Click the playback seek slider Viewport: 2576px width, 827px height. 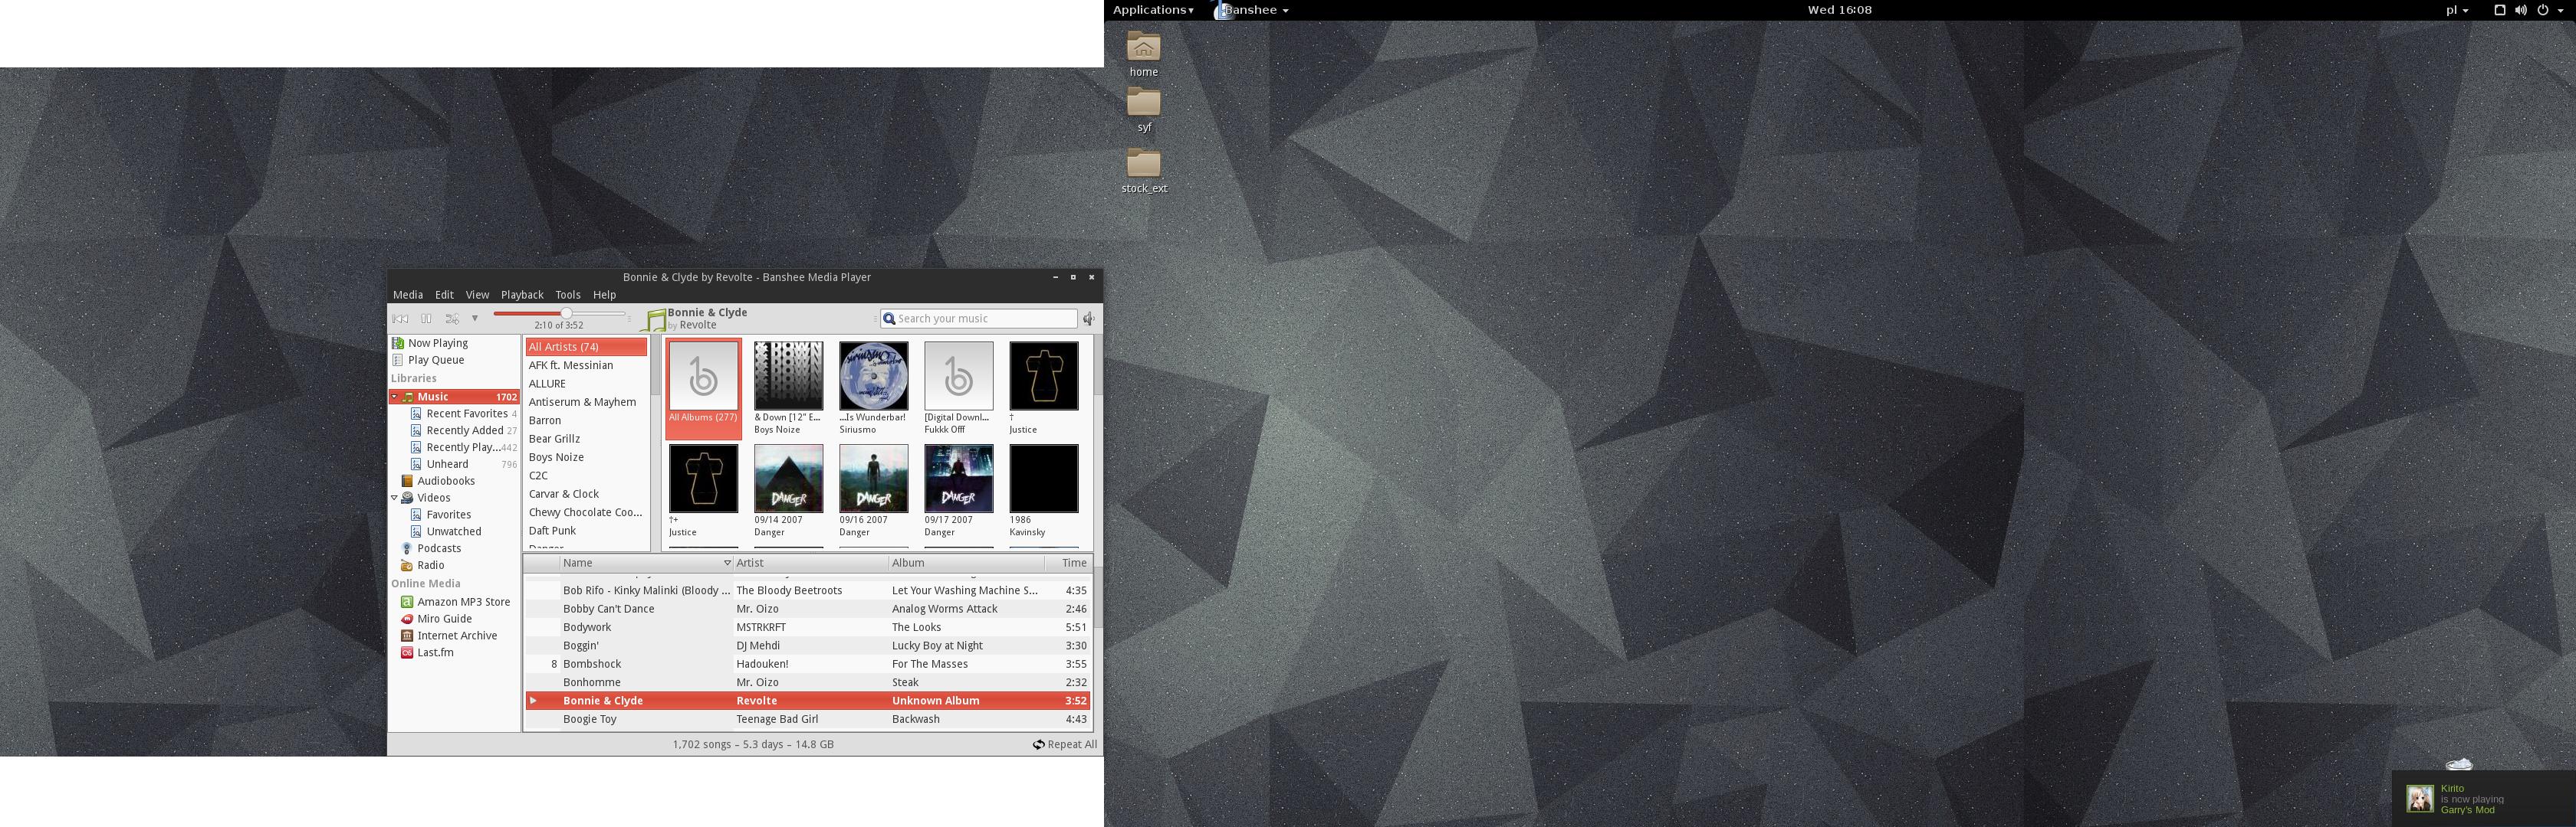(x=559, y=314)
